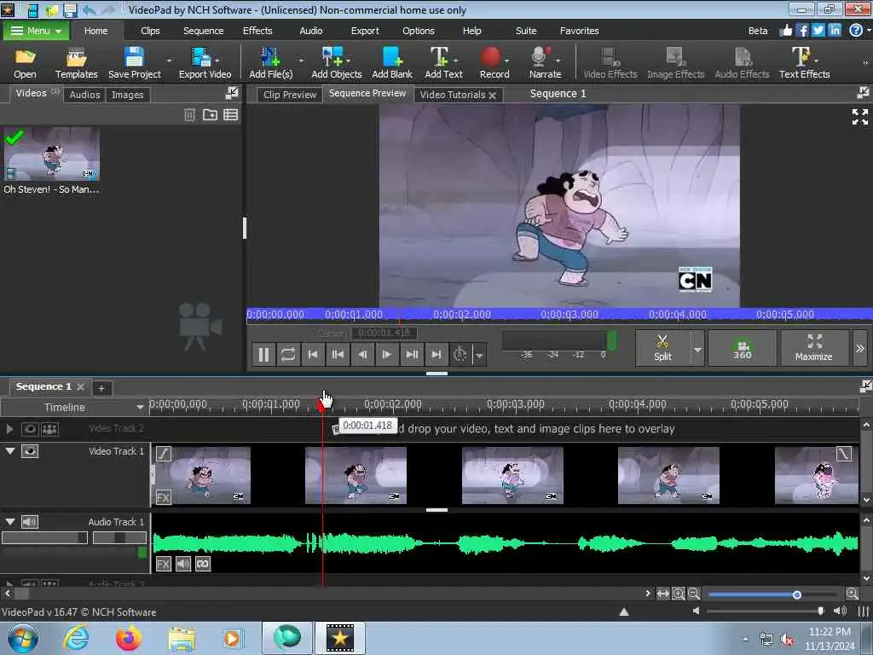Collapse Audio Track 1 triangle
This screenshot has height=655, width=873.
pyautogui.click(x=10, y=521)
